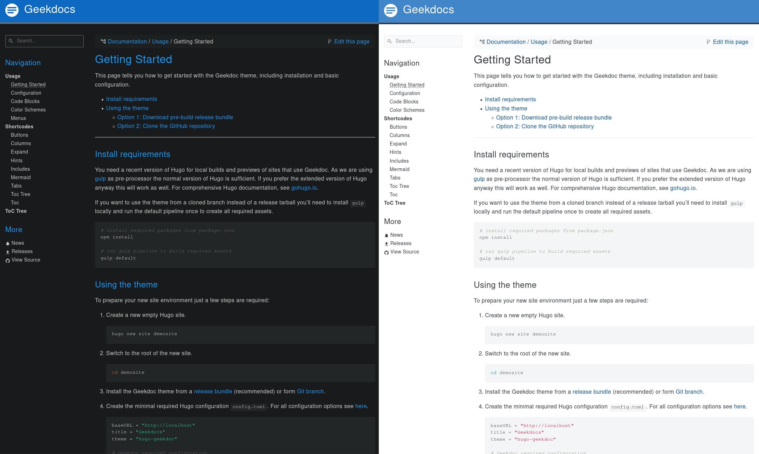
Task: Follow gohugo.io link in the light pane
Action: click(683, 188)
